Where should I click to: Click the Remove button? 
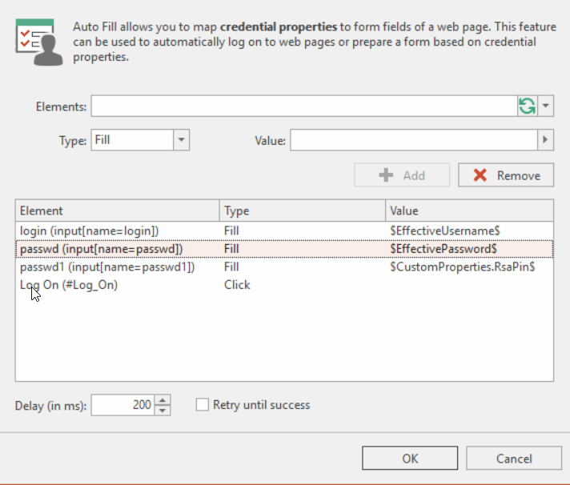506,175
